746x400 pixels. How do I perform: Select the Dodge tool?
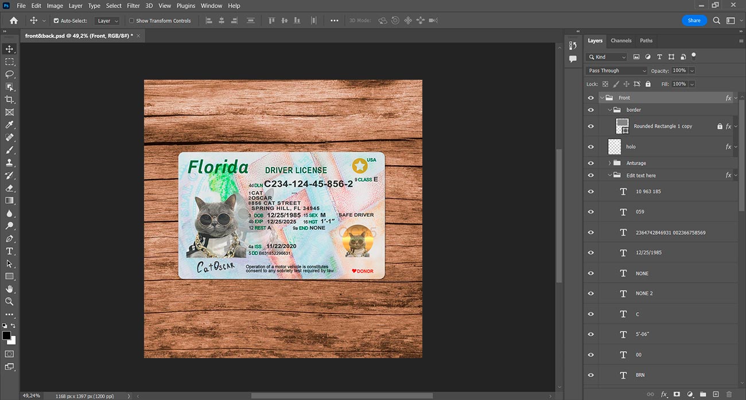[x=9, y=226]
